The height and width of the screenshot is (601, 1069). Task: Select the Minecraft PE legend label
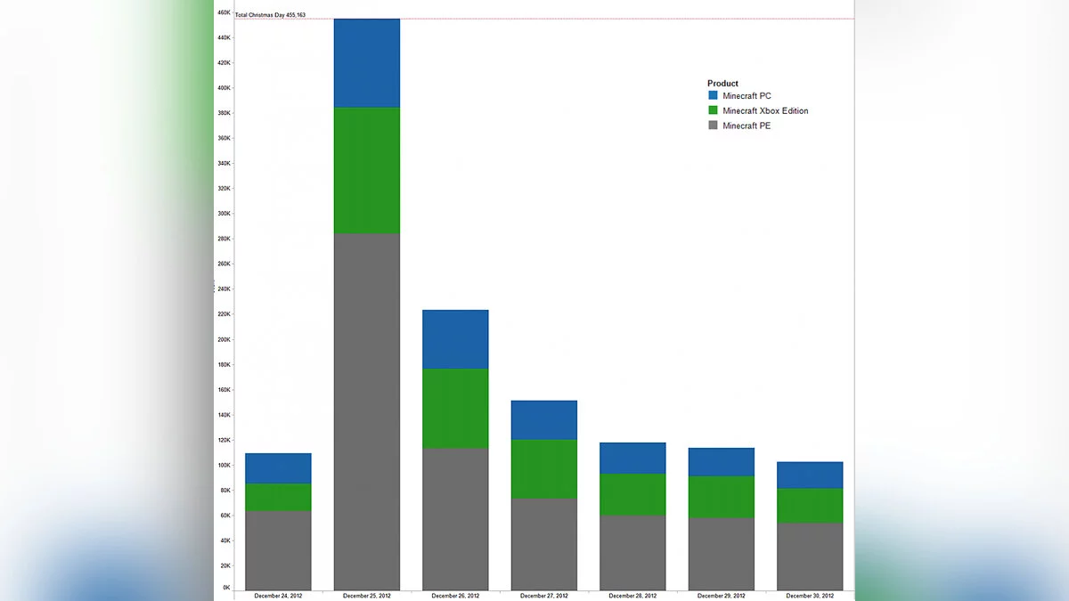pyautogui.click(x=747, y=126)
